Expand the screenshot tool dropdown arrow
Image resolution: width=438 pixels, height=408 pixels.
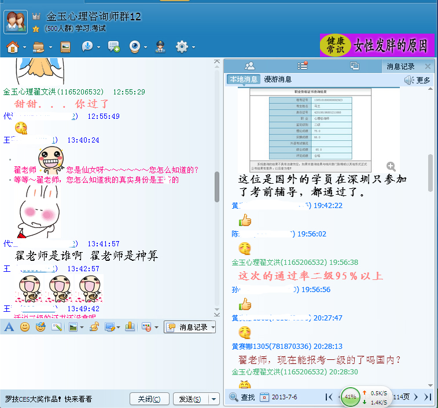[119, 327]
